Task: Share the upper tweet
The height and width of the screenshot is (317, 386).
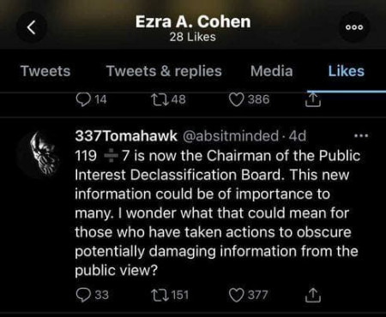Action: (x=313, y=99)
